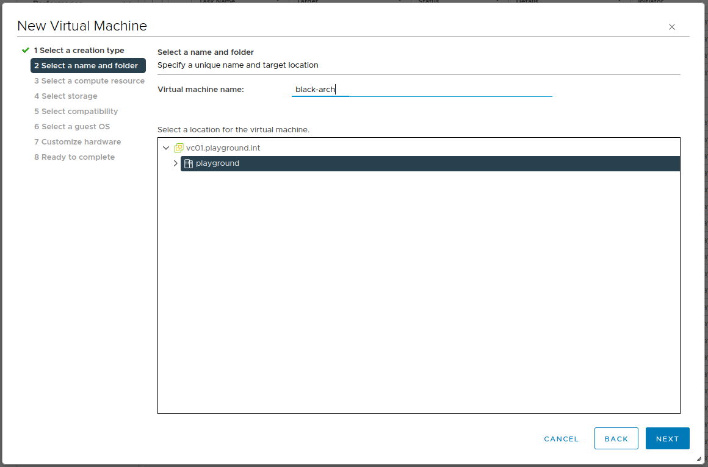Screen dimensions: 708x467
Task: Go to step 5 Select compatibility
Action: click(76, 112)
